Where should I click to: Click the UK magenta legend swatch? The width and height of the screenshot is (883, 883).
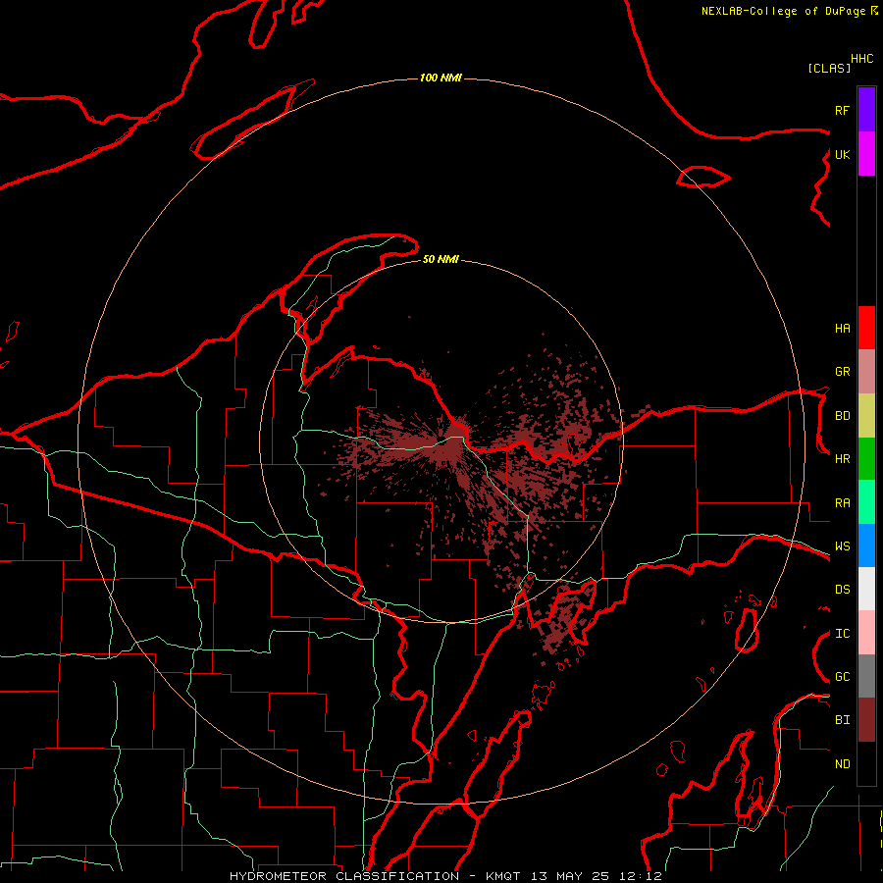[x=866, y=154]
